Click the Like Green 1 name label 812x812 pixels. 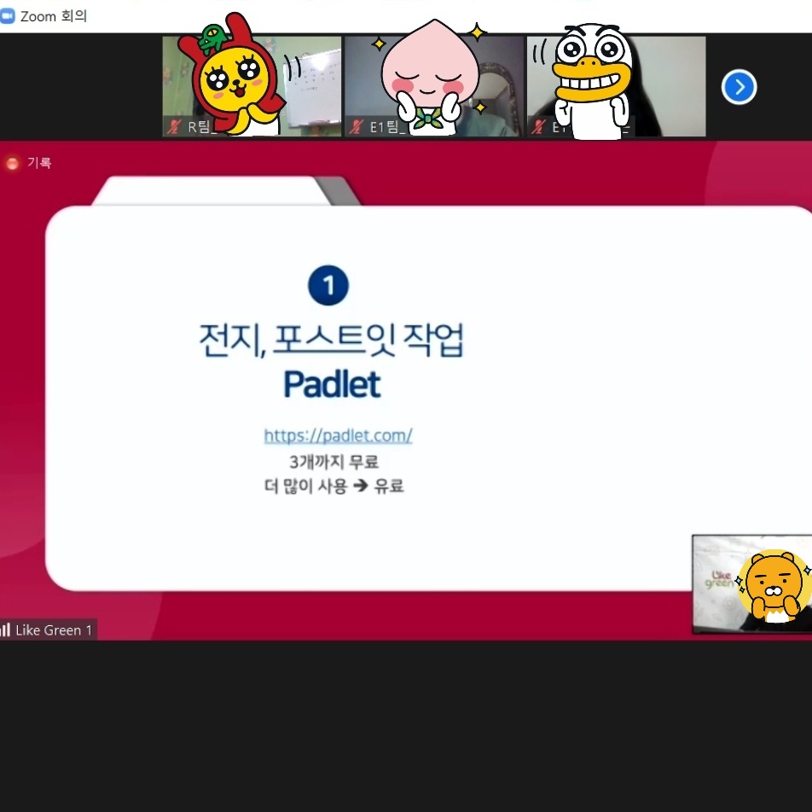[54, 629]
